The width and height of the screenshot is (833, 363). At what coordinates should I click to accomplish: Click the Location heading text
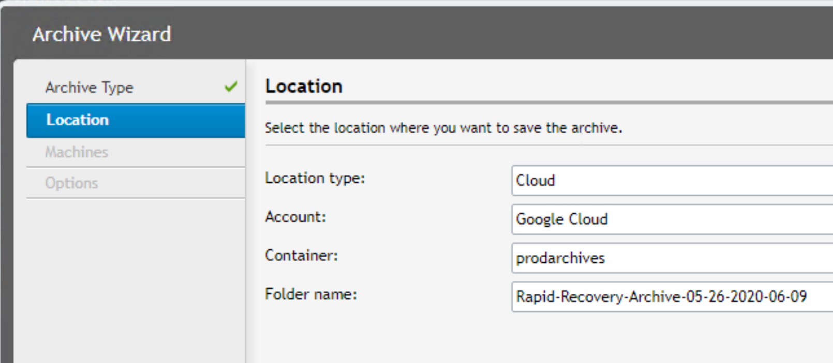coord(304,86)
